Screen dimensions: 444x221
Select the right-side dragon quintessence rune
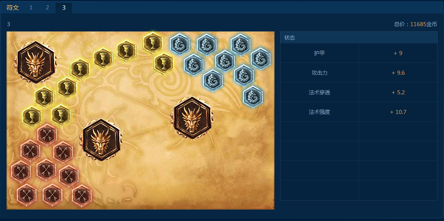coord(193,118)
